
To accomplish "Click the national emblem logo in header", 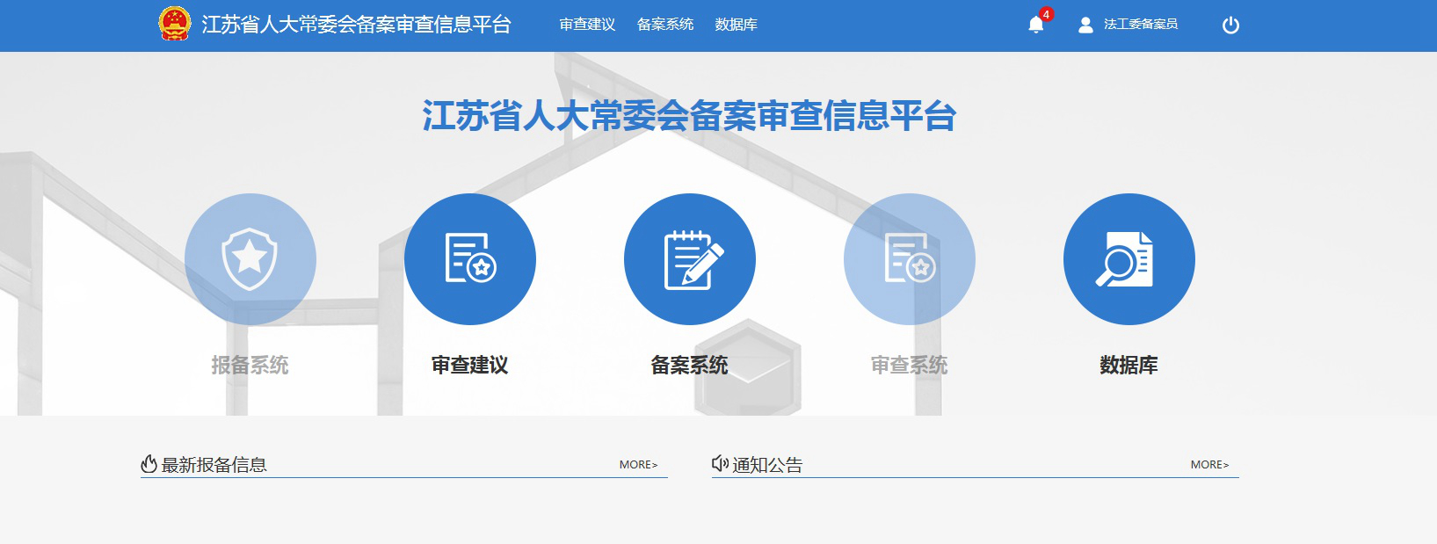I will pyautogui.click(x=175, y=24).
